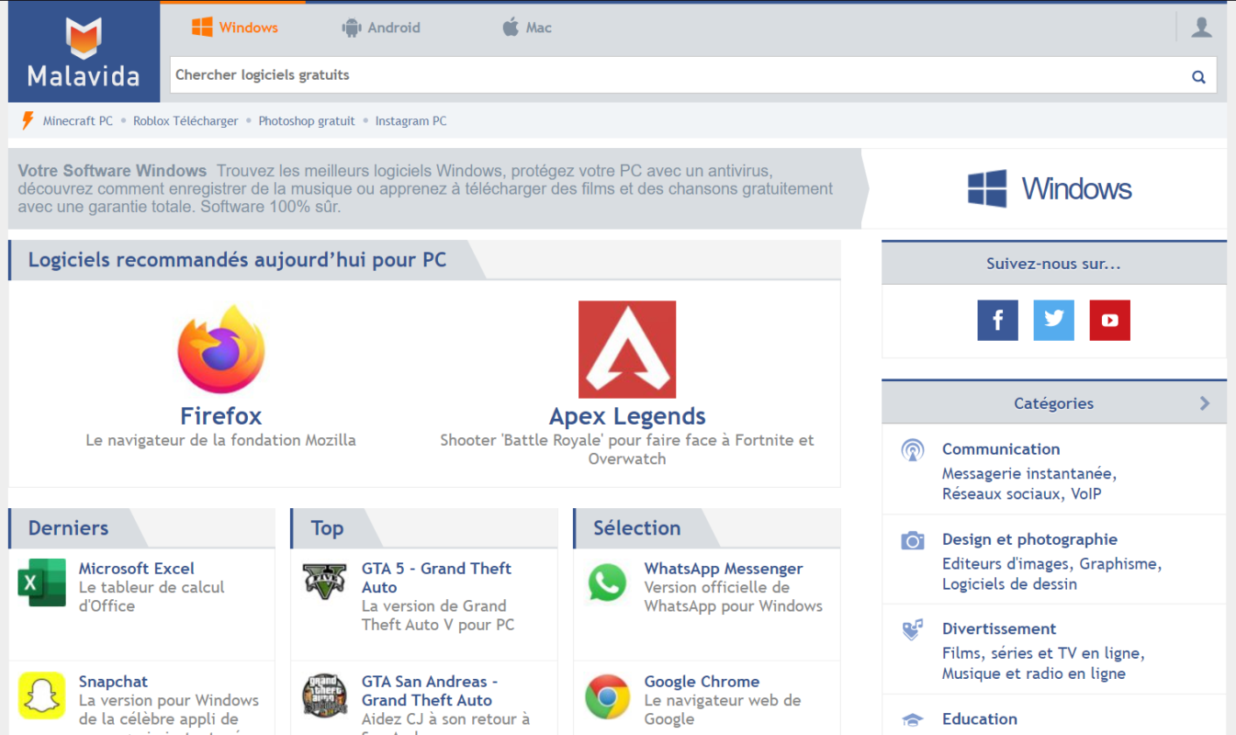Click 'La version de Grand Theft Auto V' text
Viewport: 1236px width, 735px height.
438,616
